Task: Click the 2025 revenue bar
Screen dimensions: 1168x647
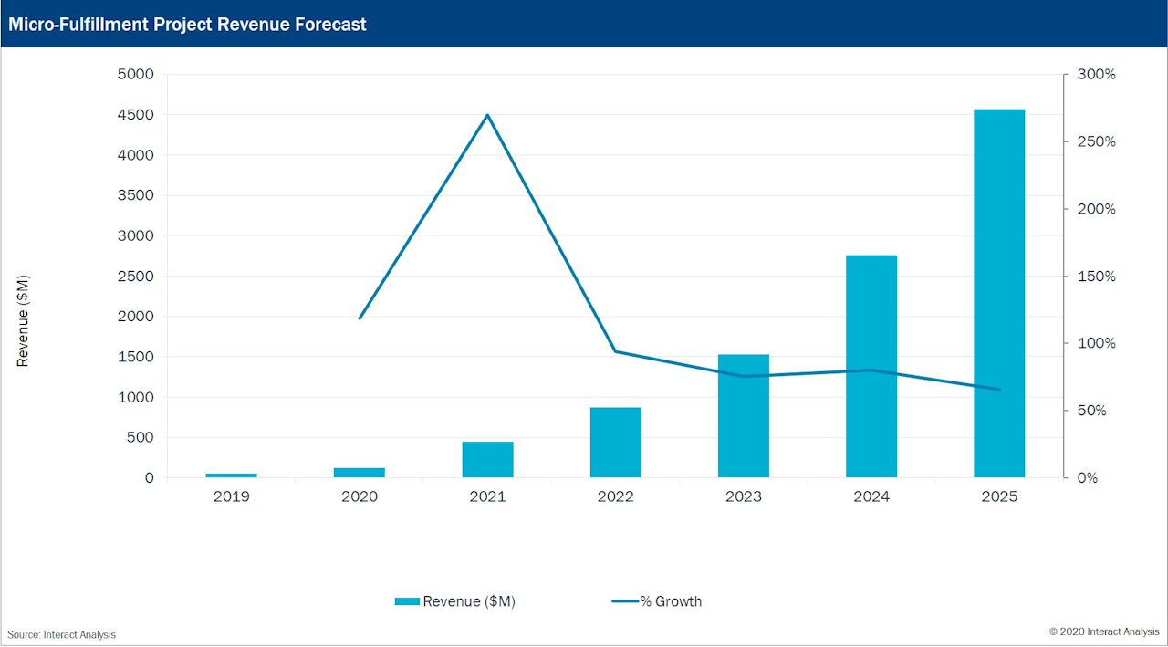Action: tap(998, 293)
